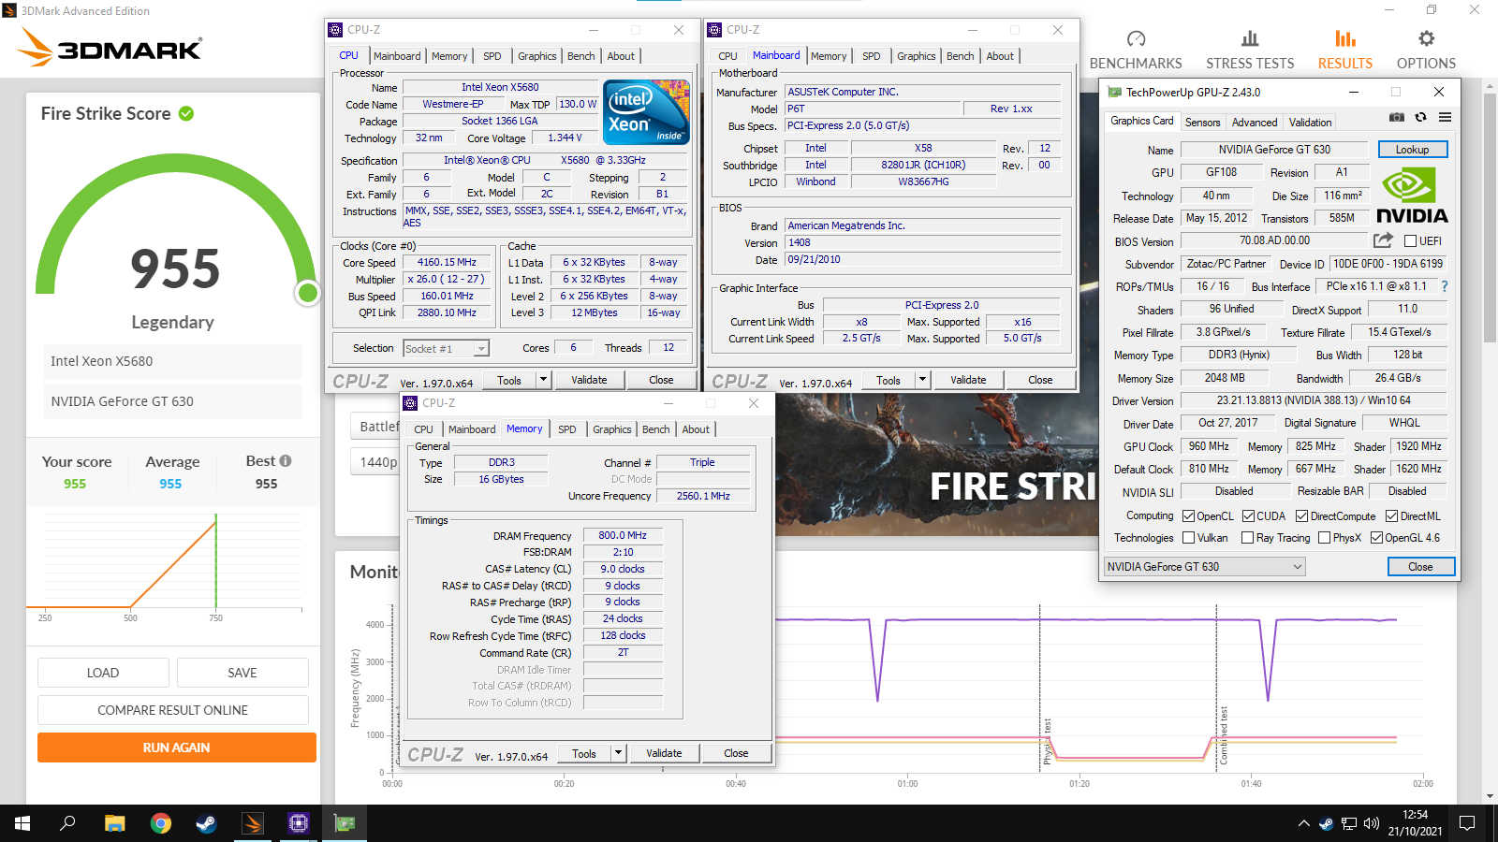1498x842 pixels.
Task: Take GPU-Z screenshot with camera icon
Action: (1396, 117)
